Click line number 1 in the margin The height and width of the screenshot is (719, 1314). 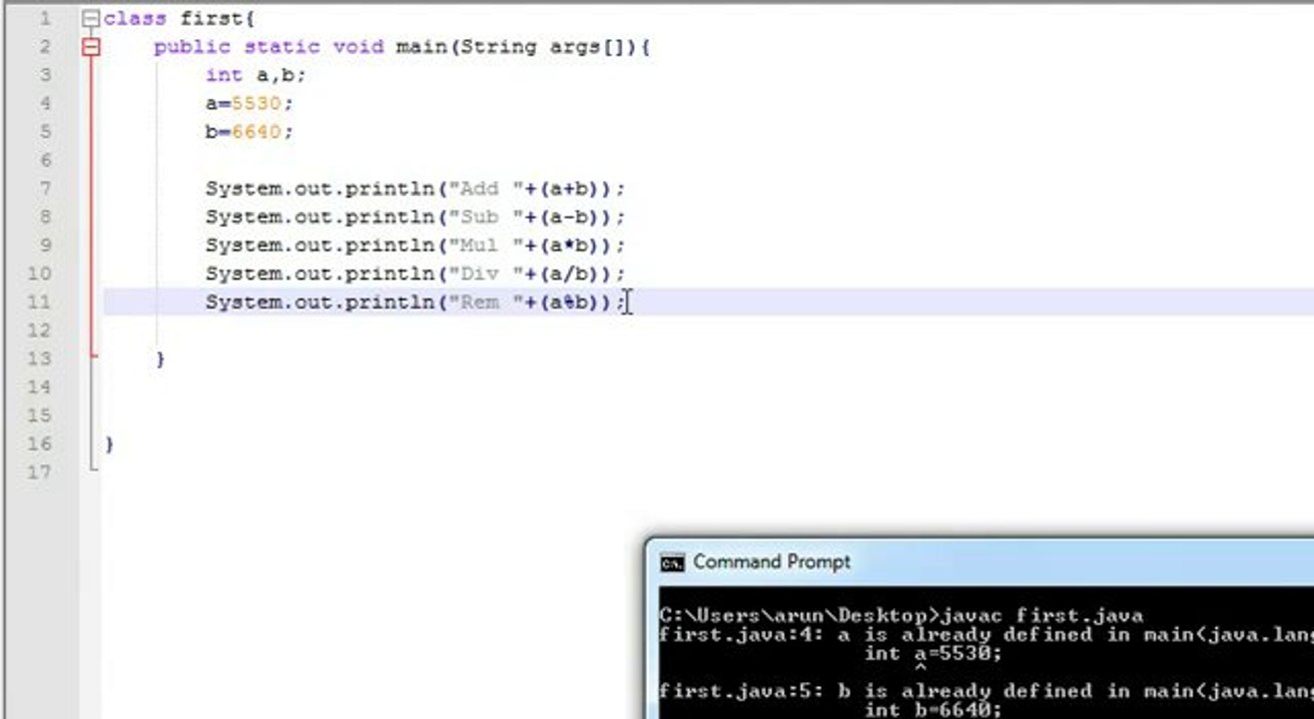[x=44, y=18]
